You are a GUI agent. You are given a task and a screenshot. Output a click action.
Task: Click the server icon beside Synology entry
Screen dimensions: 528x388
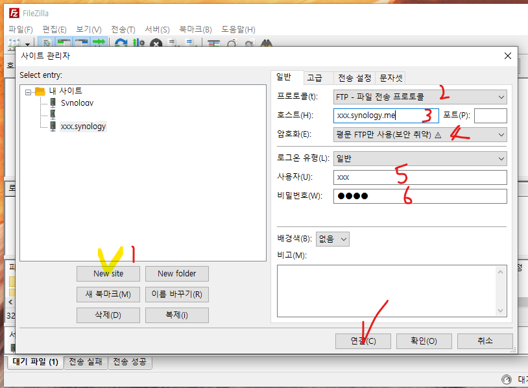tap(53, 103)
